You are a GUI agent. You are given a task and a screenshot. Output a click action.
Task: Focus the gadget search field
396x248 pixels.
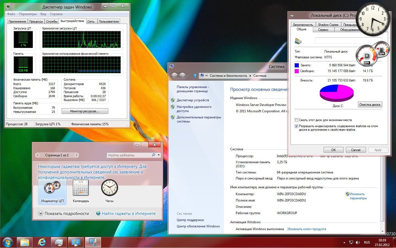[129, 155]
